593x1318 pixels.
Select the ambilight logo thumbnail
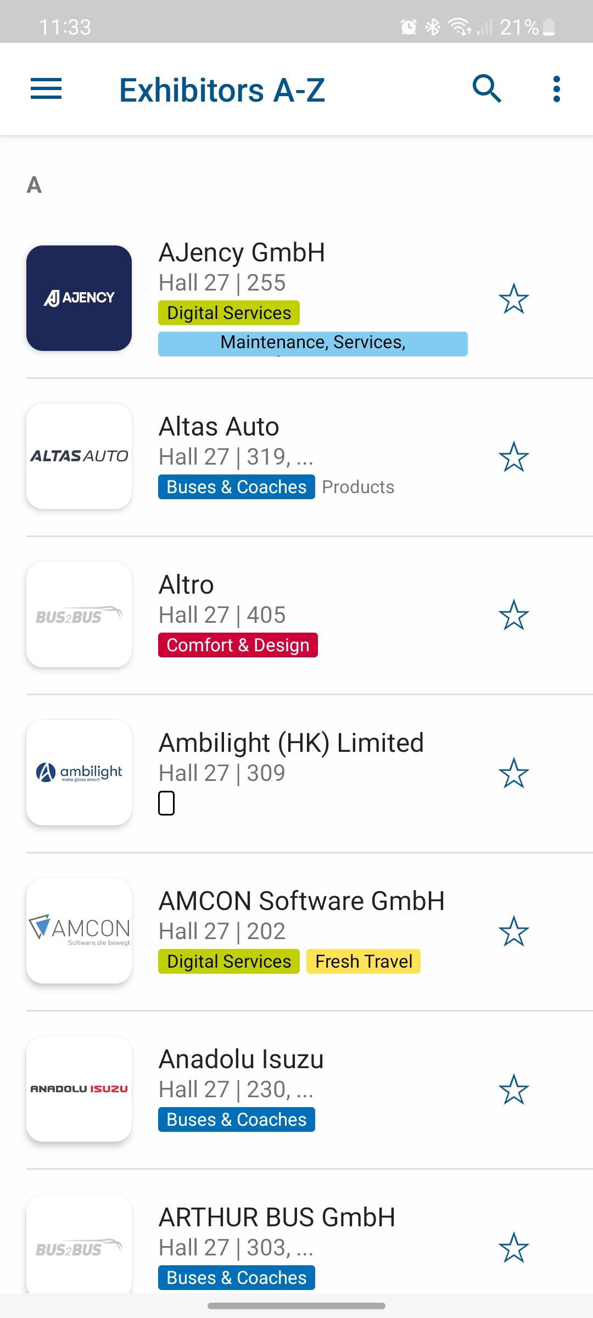coord(79,773)
